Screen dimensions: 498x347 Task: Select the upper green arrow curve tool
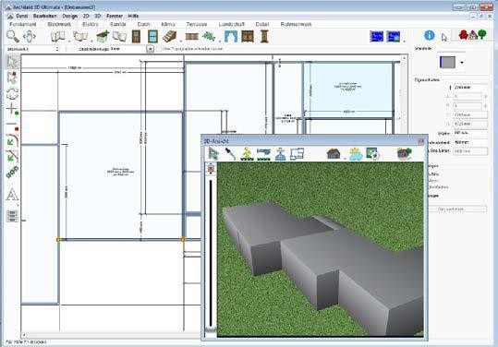12,141
